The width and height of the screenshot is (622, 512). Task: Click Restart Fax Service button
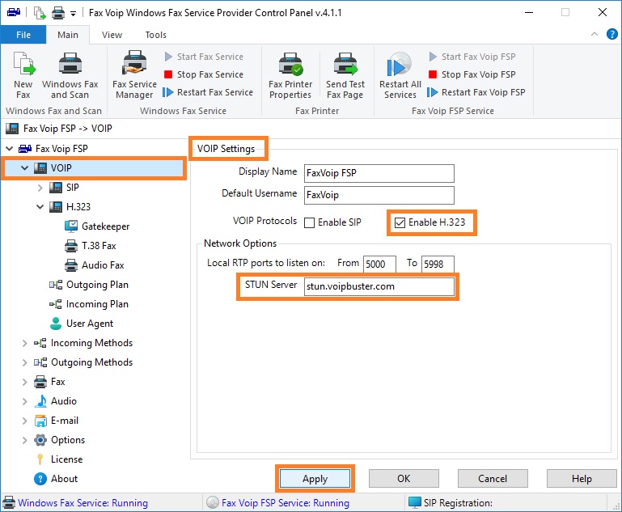click(208, 92)
